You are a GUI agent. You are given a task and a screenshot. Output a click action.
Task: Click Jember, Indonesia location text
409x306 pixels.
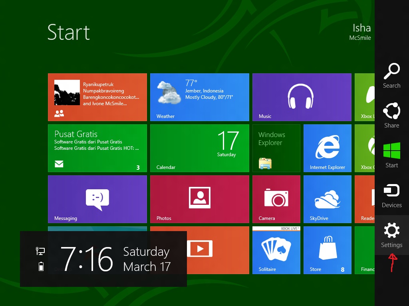click(x=204, y=91)
